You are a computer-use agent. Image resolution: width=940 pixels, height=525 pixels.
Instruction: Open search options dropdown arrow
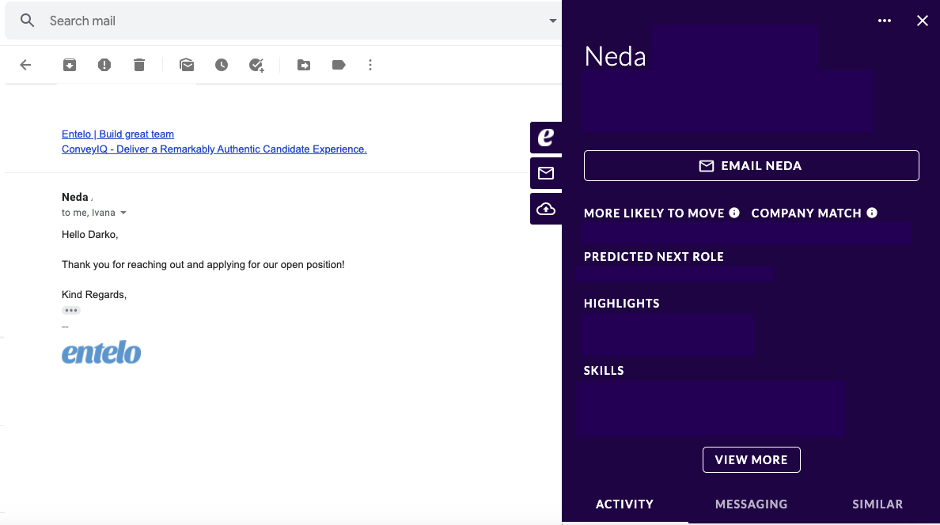[552, 21]
